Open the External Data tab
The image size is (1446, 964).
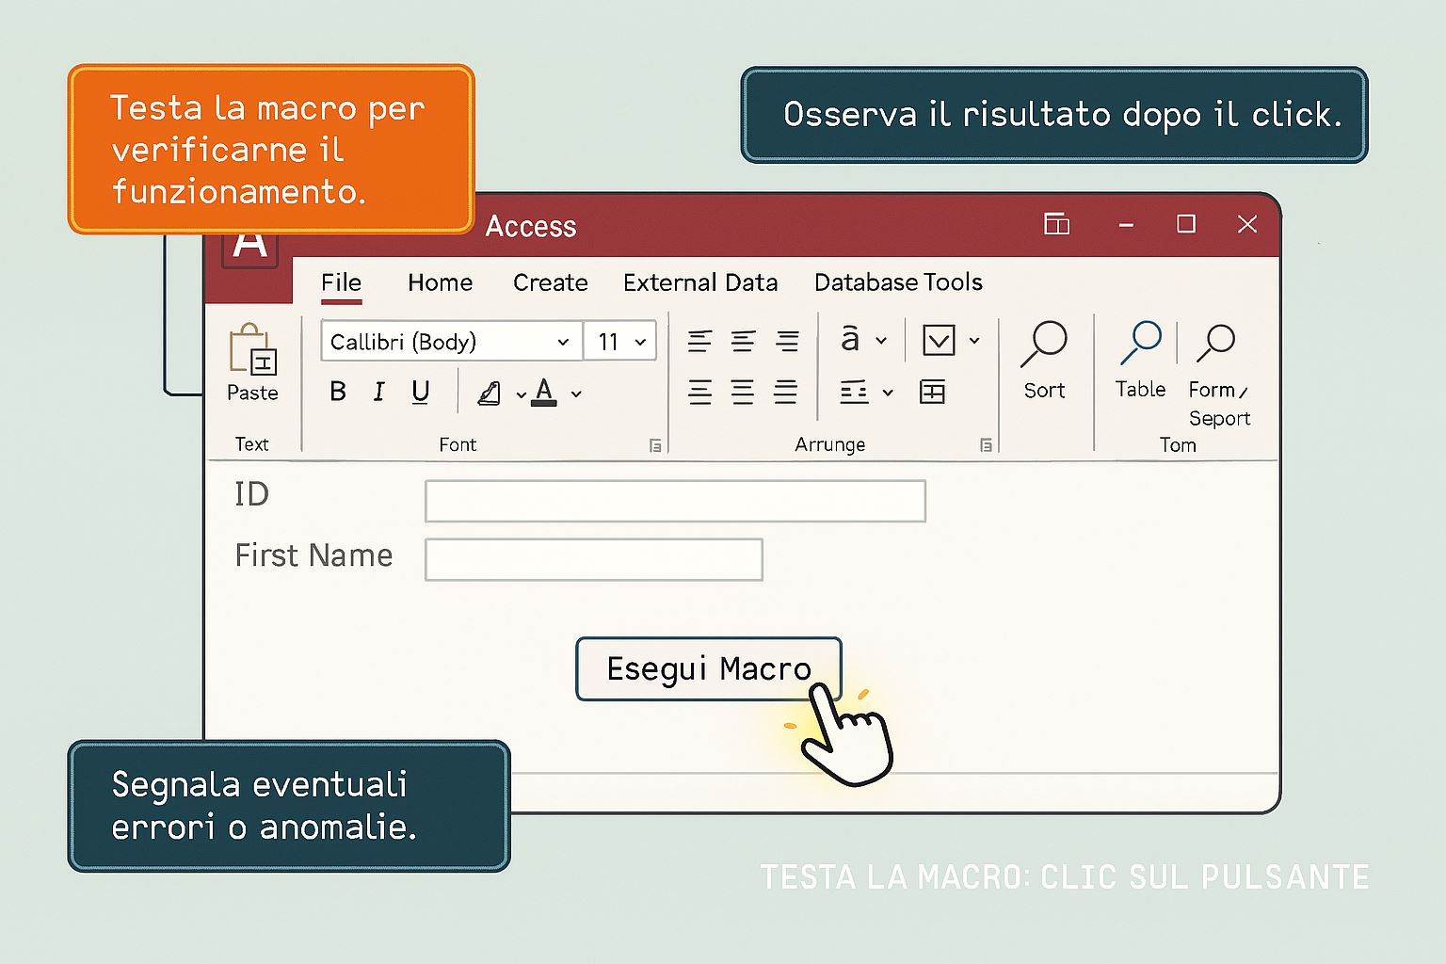click(699, 282)
